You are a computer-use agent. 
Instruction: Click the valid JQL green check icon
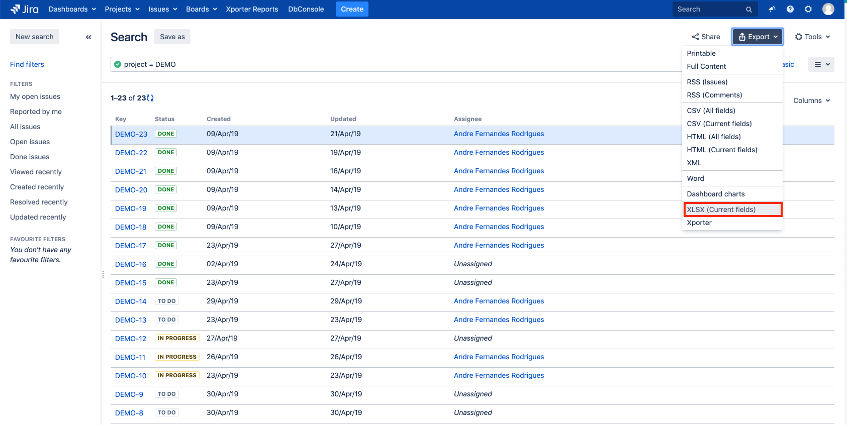[x=118, y=64]
